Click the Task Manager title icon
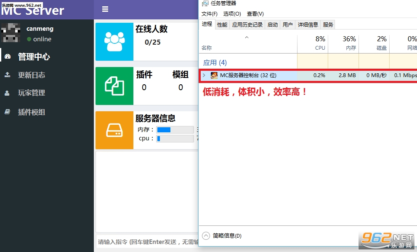 205,3
